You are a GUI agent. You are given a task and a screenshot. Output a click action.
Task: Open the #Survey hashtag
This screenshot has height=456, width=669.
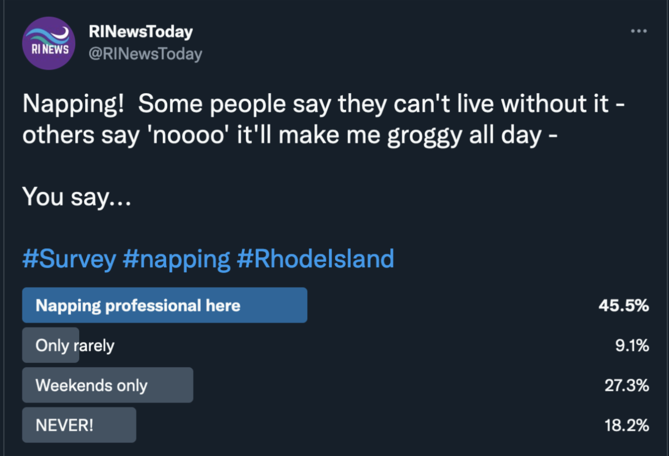pyautogui.click(x=69, y=259)
